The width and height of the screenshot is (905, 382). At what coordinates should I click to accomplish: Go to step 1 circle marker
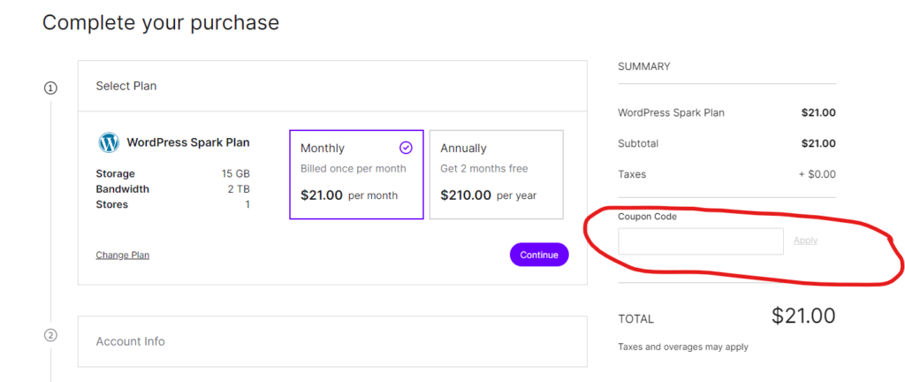coord(50,88)
